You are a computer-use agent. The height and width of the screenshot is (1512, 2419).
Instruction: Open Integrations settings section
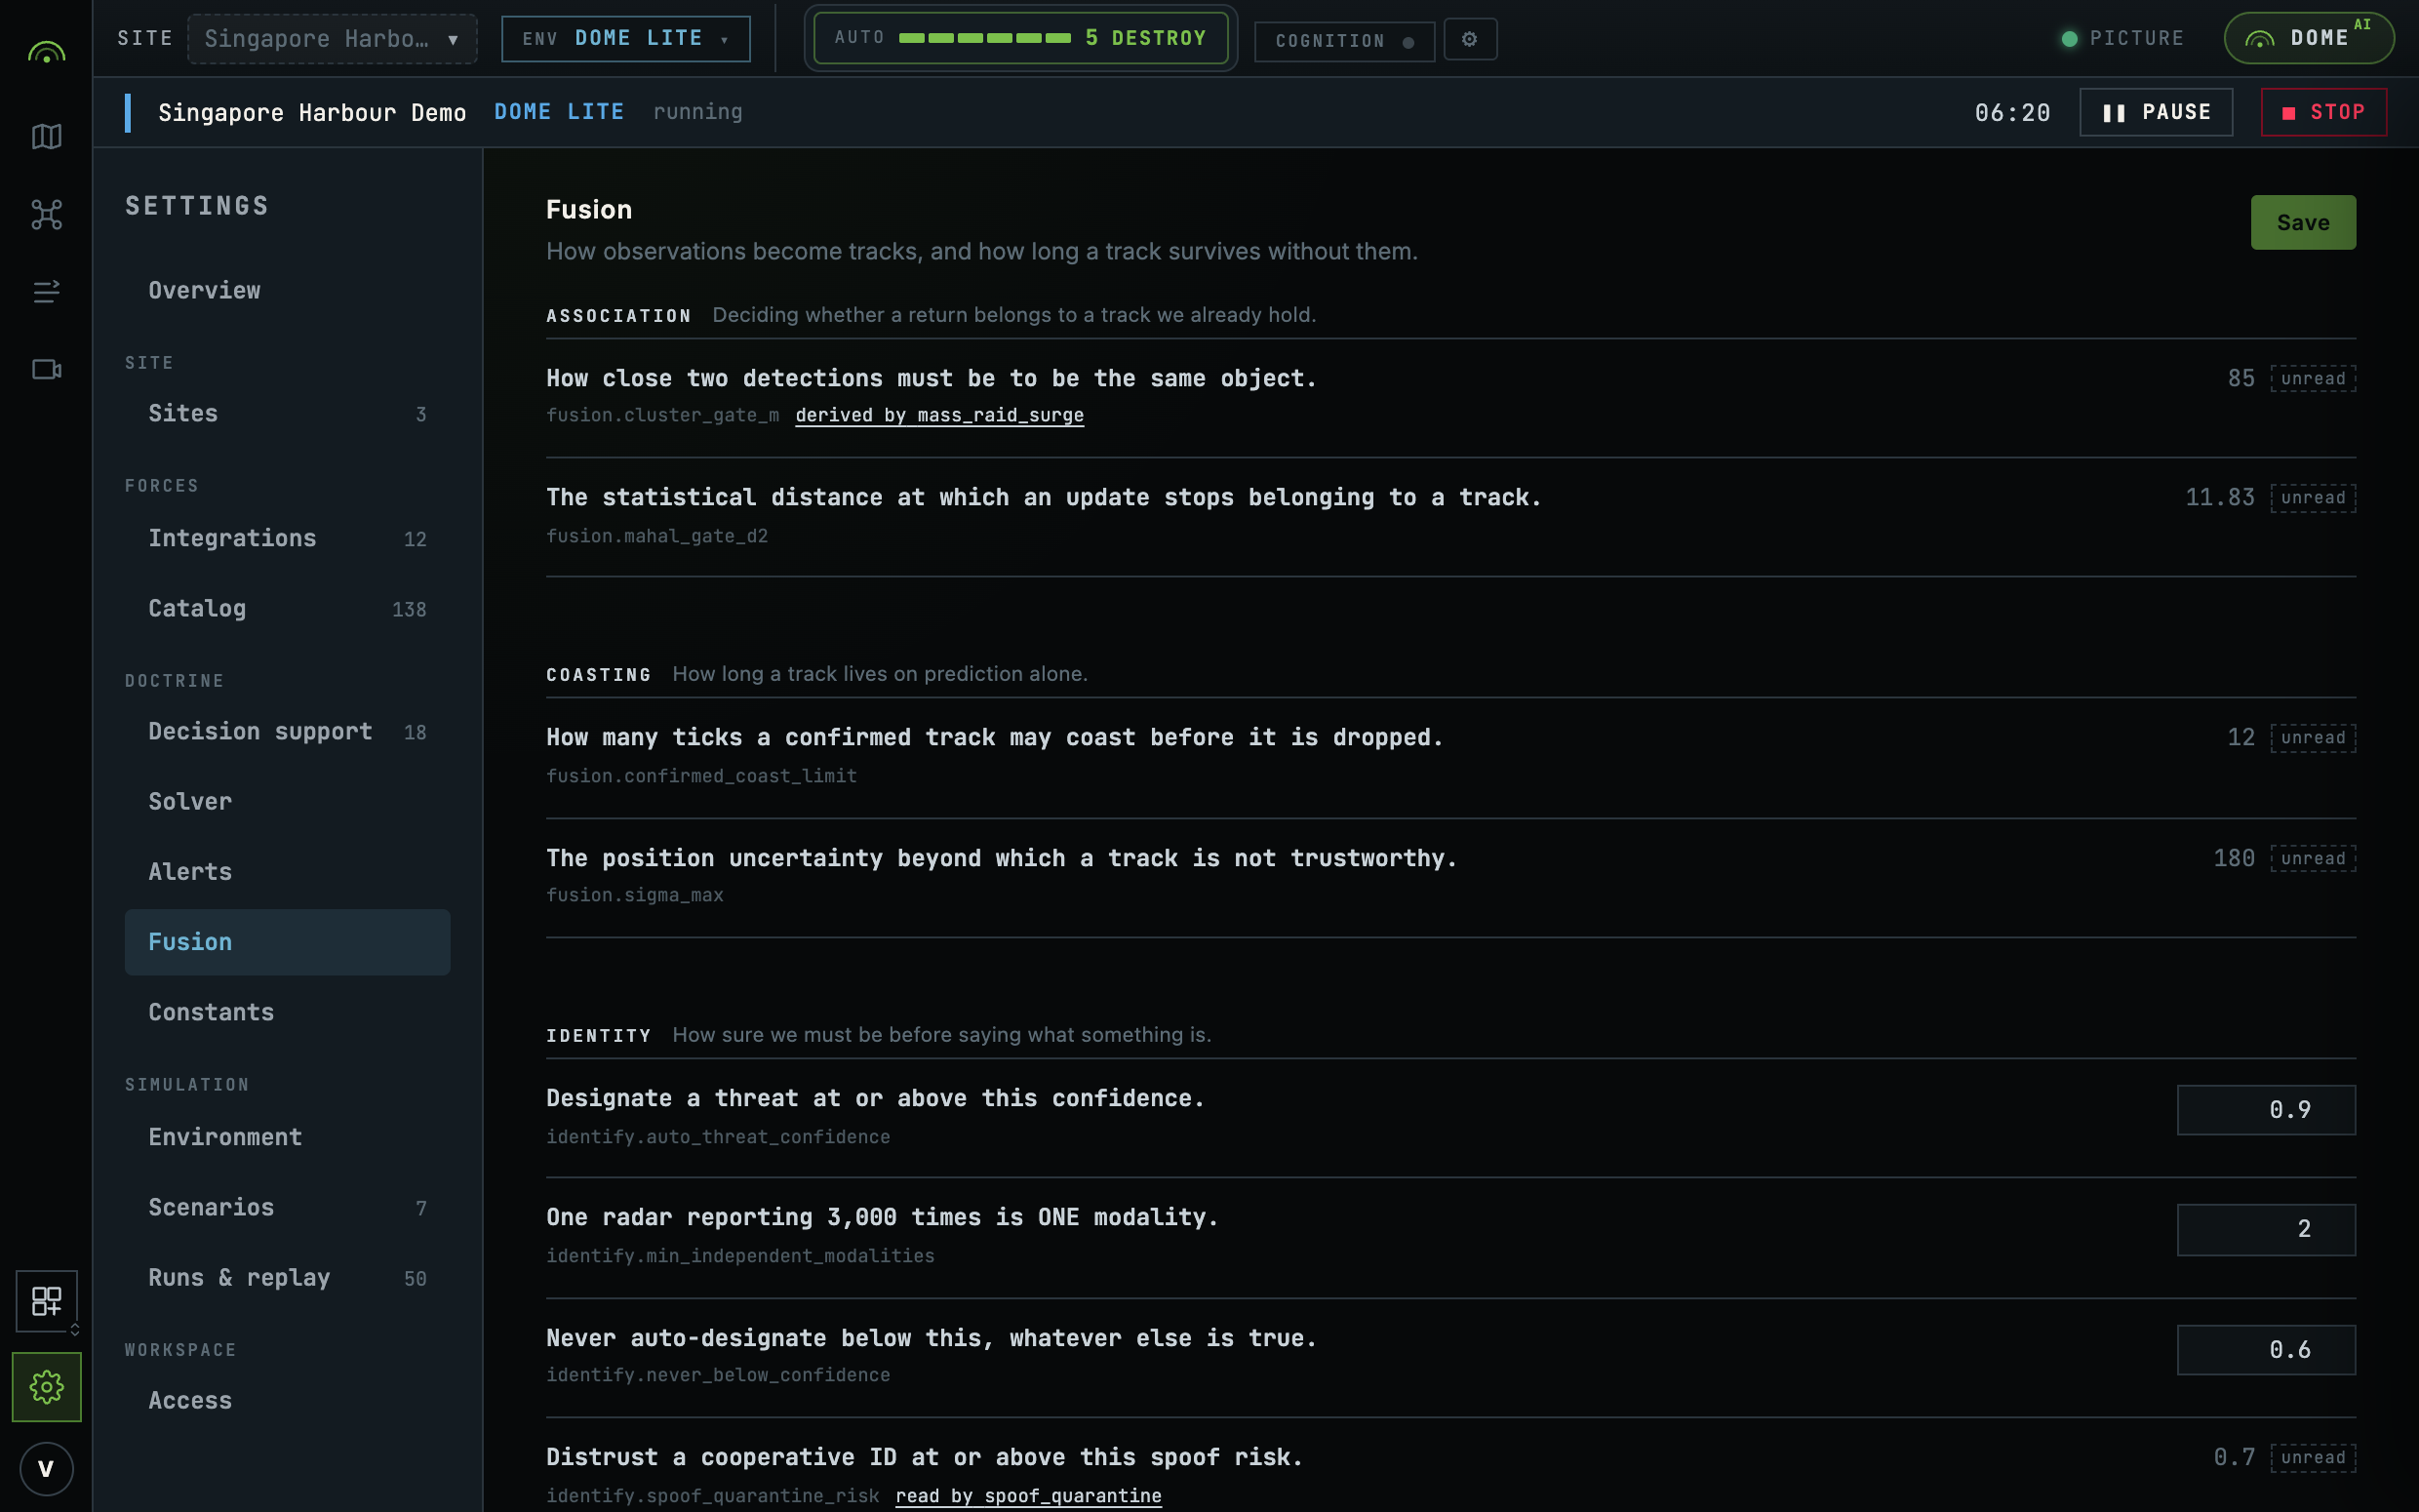[287, 538]
